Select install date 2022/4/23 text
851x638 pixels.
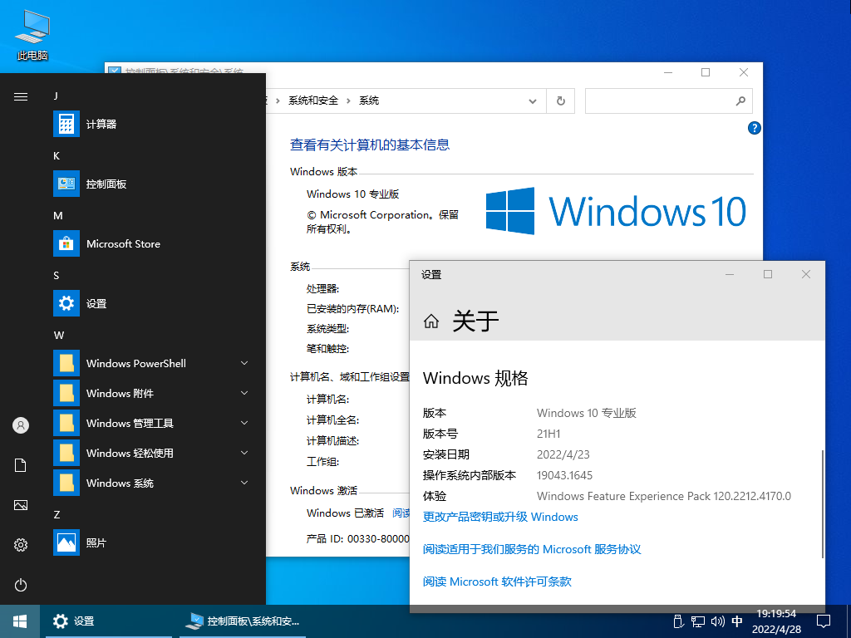(x=563, y=454)
